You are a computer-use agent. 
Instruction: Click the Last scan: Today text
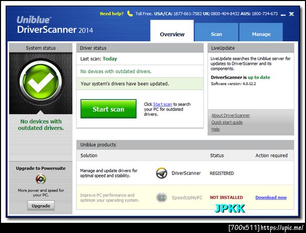[x=98, y=59]
